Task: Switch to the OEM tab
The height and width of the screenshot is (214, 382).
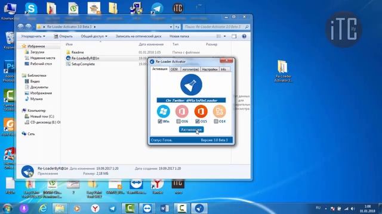Action: (x=174, y=70)
